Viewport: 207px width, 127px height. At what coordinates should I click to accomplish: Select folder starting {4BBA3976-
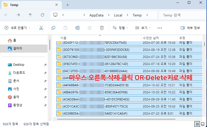(129, 92)
